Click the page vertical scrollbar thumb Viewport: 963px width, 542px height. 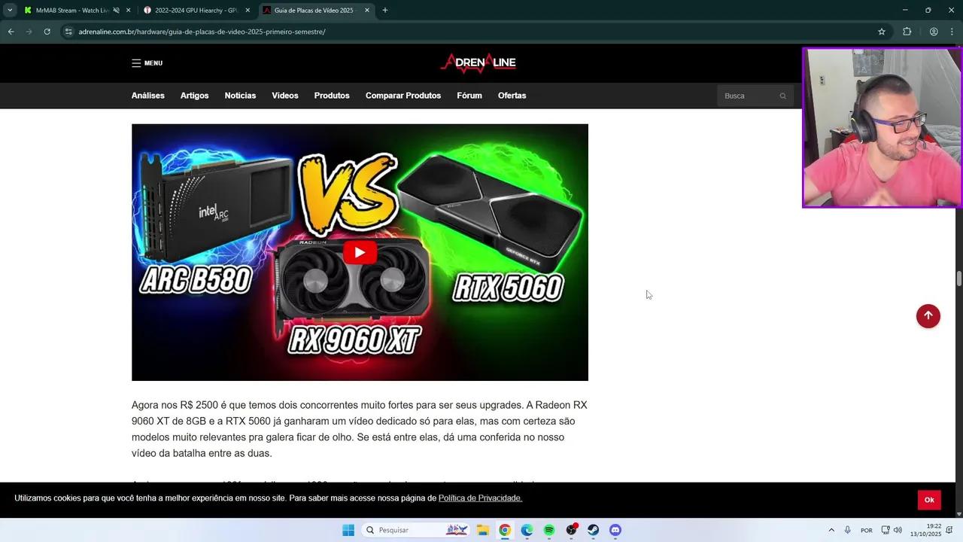pyautogui.click(x=959, y=279)
